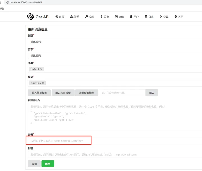The height and width of the screenshot is (171, 202).
Task: Click the home icon beside 首页
Action: [57, 17]
